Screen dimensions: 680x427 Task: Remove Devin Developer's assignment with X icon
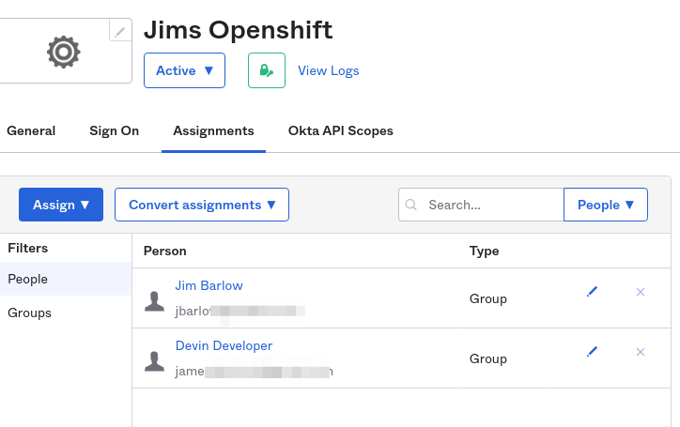pyautogui.click(x=641, y=352)
